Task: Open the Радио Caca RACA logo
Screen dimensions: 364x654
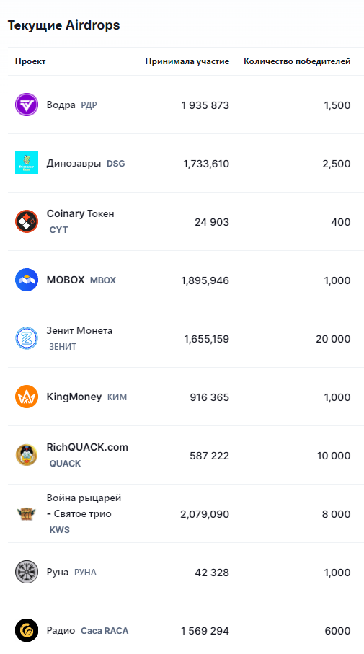Action: tap(27, 630)
